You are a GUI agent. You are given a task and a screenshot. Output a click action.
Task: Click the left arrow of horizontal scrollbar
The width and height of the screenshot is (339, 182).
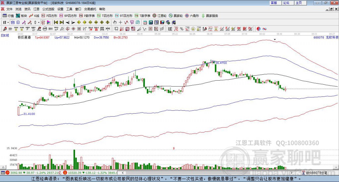click(x=122, y=172)
